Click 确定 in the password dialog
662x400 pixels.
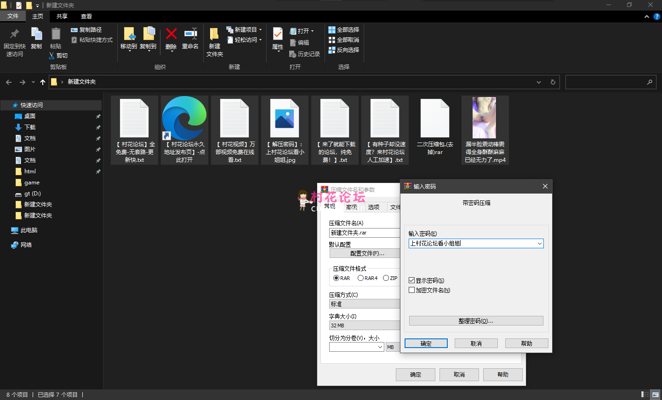pyautogui.click(x=426, y=343)
